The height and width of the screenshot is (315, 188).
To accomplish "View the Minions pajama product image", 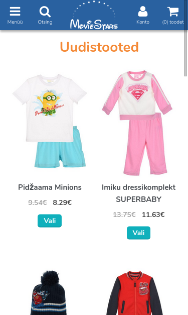I will click(50, 121).
